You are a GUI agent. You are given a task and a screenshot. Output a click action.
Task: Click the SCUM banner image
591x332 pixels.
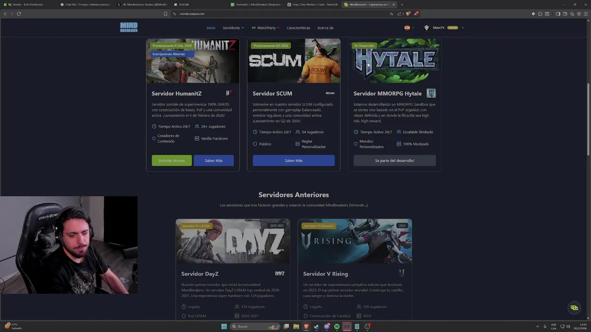[294, 61]
